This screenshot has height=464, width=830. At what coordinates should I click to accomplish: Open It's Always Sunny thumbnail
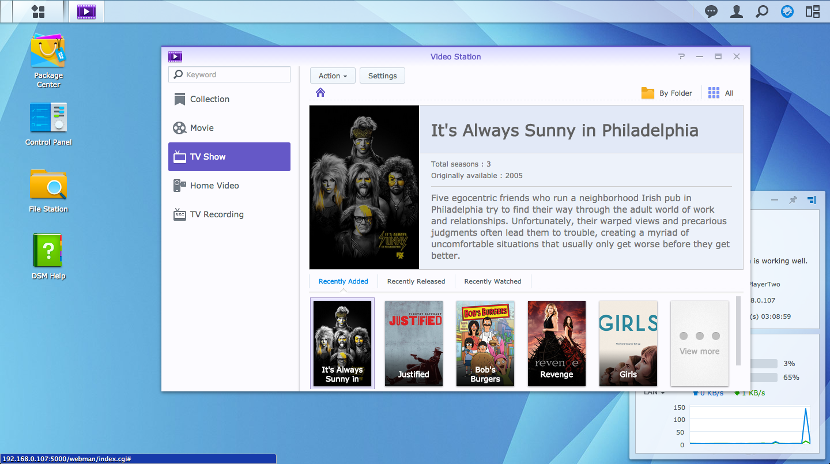pyautogui.click(x=342, y=344)
